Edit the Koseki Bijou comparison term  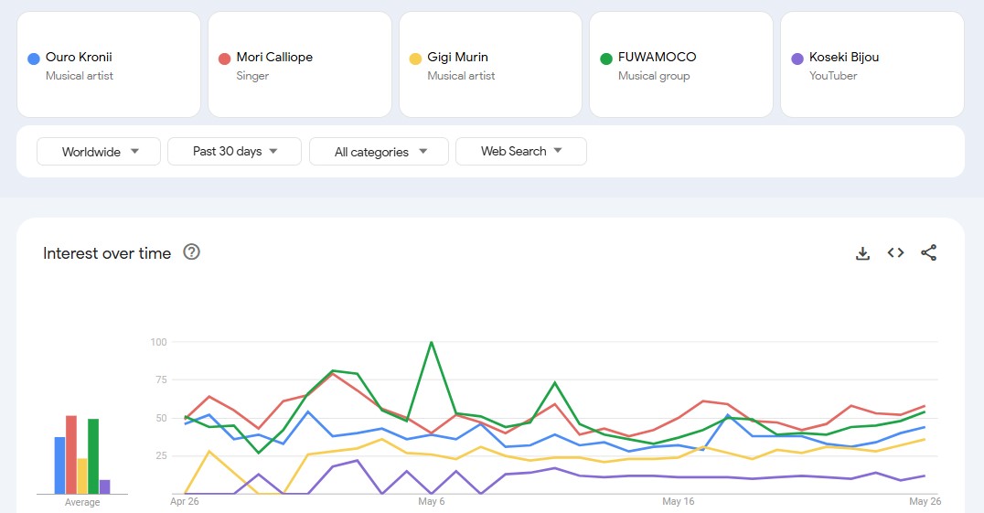tap(872, 65)
